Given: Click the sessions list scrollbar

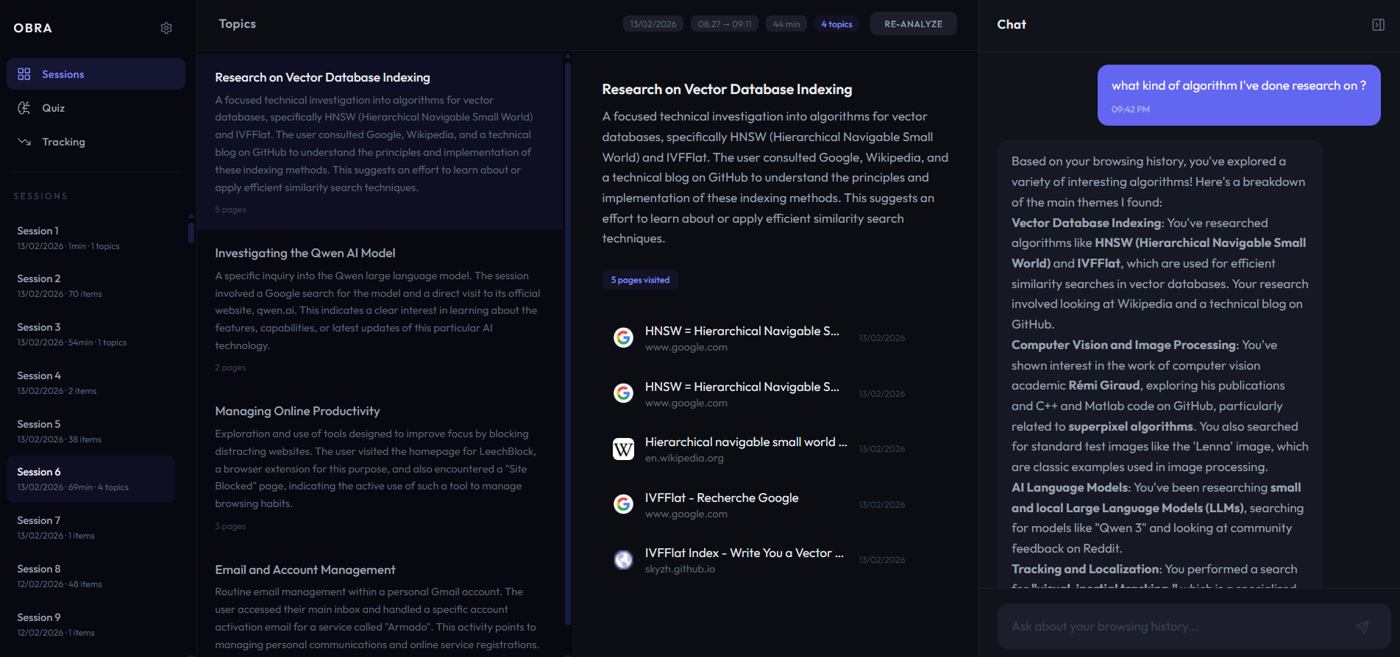Looking at the screenshot, I should coord(191,232).
